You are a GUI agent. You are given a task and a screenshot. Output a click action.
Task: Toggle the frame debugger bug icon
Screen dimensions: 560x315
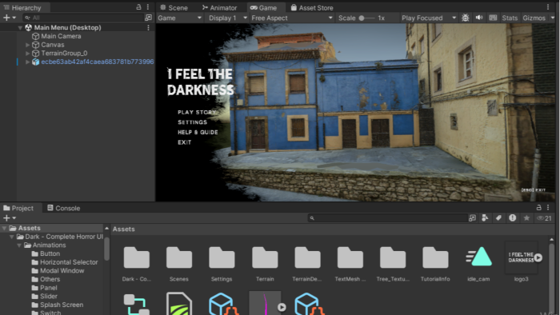click(x=465, y=18)
